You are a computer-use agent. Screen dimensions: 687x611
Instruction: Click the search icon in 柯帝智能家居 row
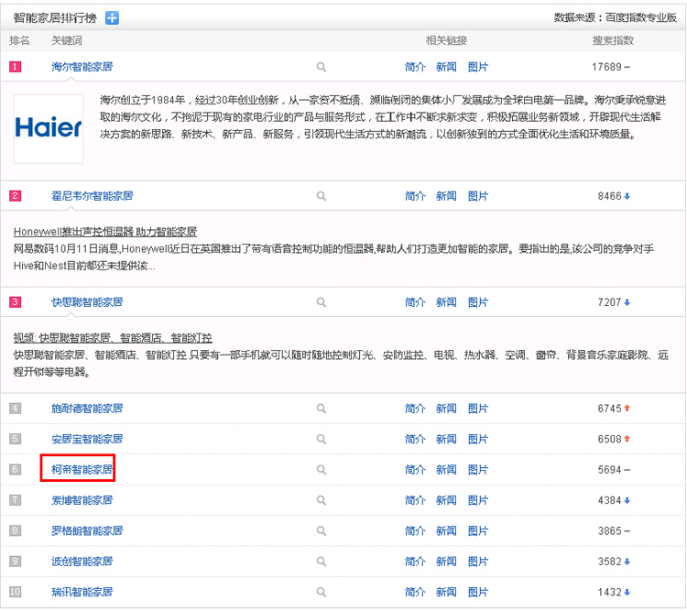[322, 470]
